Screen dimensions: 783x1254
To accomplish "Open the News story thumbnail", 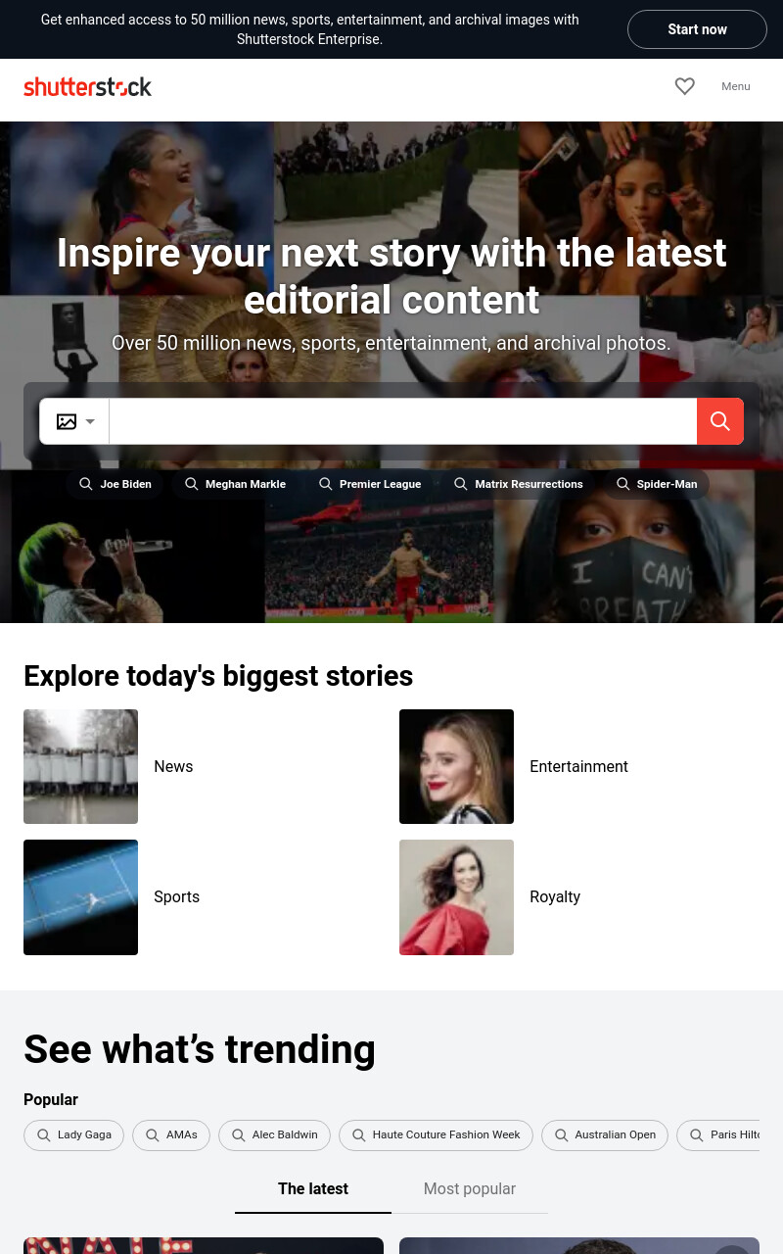I will [80, 766].
